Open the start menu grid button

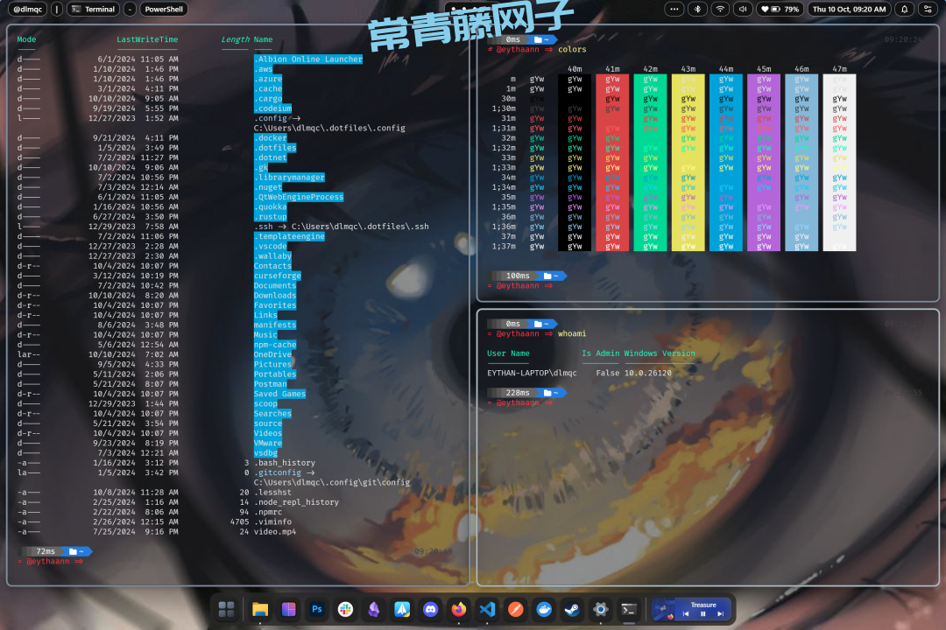tap(226, 609)
